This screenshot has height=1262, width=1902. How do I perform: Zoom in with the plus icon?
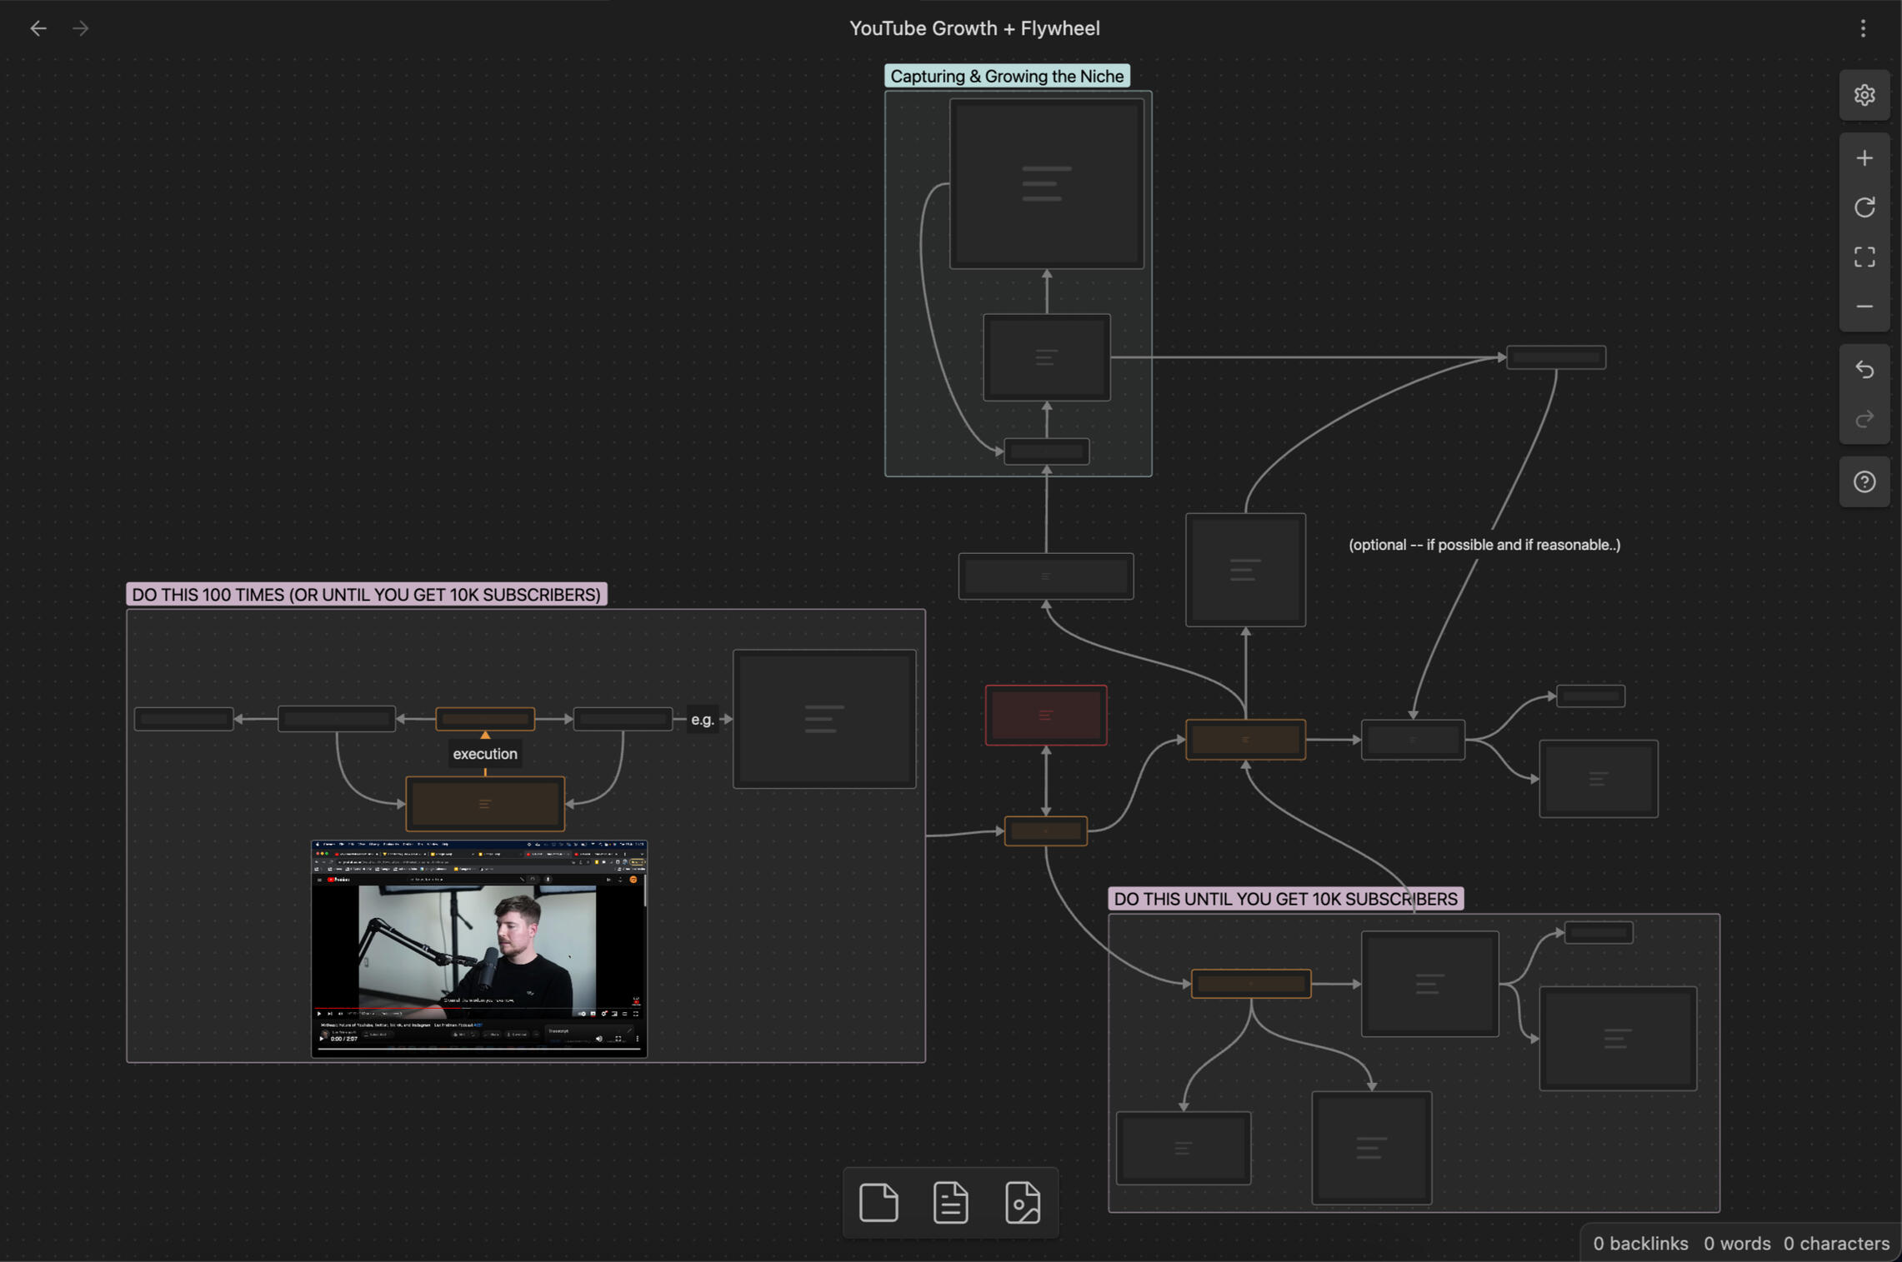1864,158
